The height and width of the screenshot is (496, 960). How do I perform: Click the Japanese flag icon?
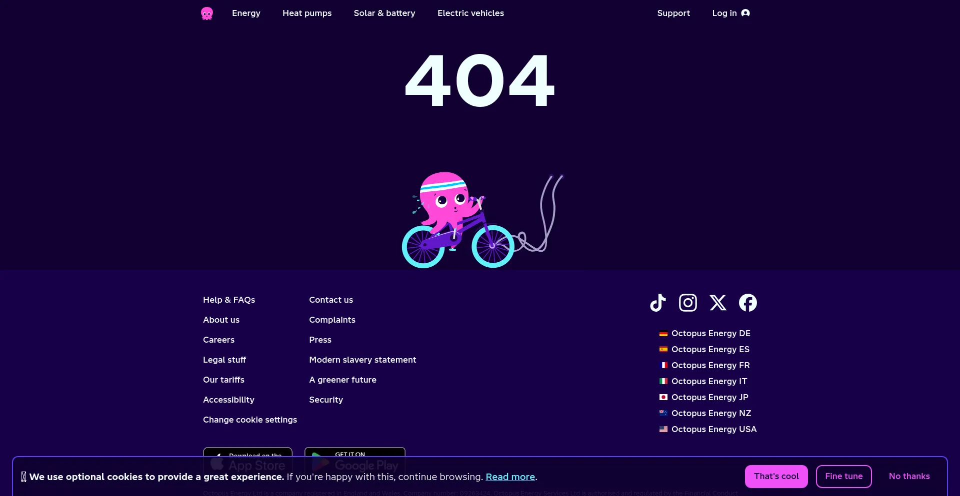point(663,398)
